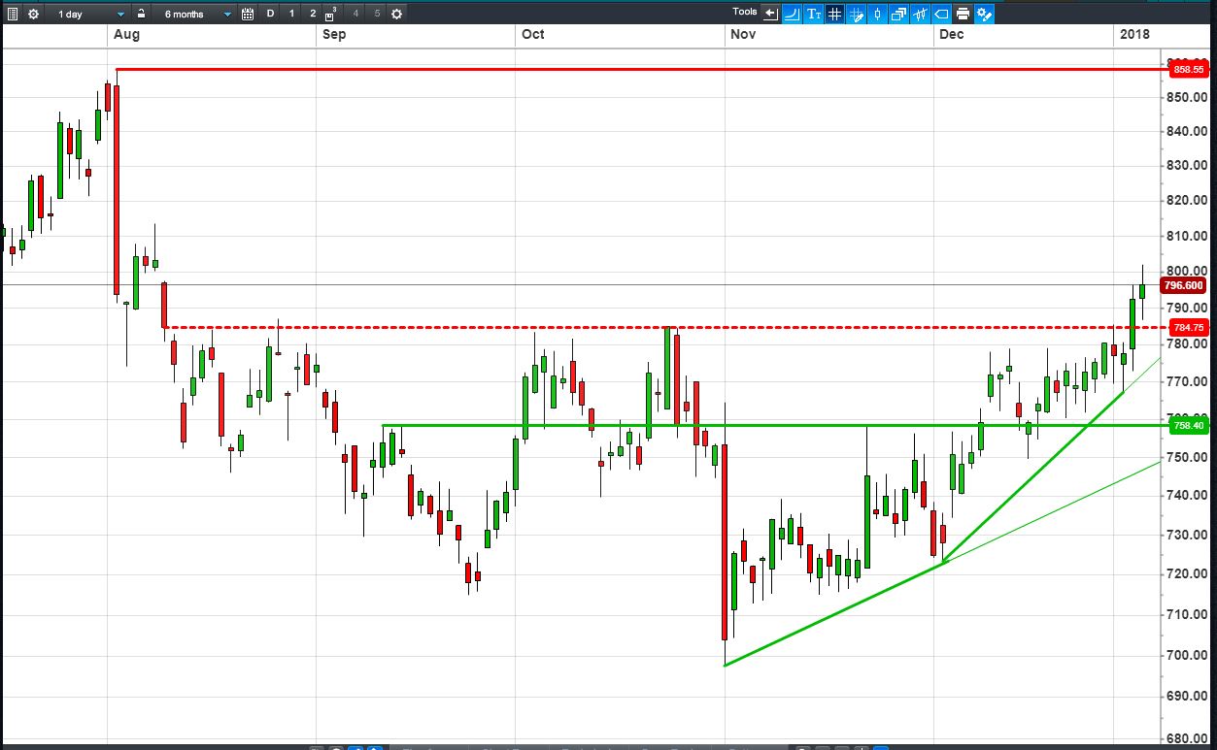This screenshot has height=750, width=1217.
Task: Select the red 784.75 level label
Action: [x=1188, y=328]
